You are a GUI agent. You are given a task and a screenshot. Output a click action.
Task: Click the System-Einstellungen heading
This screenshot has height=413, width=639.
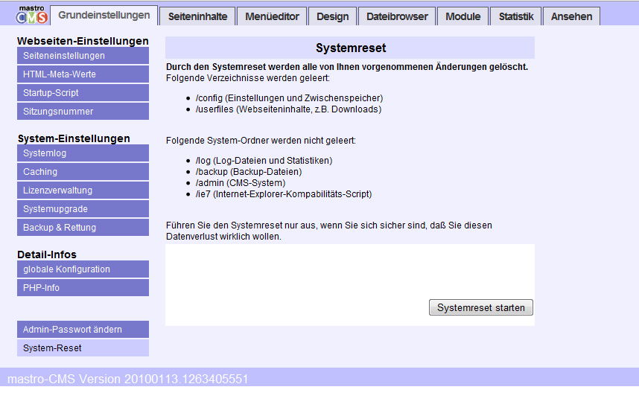[x=74, y=138]
